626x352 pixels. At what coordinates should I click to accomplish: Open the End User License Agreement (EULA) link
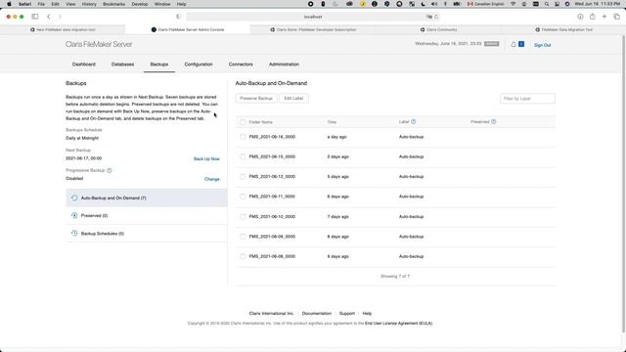click(x=398, y=324)
